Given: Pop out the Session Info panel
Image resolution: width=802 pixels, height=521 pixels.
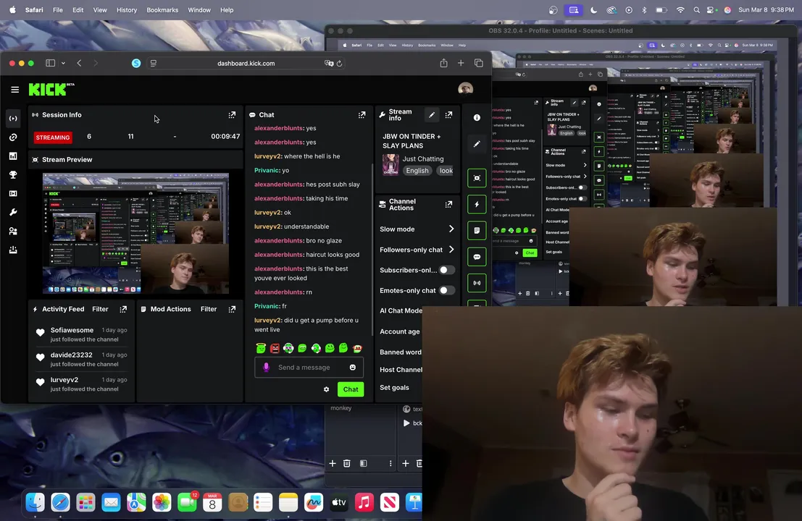Looking at the screenshot, I should coord(232,115).
